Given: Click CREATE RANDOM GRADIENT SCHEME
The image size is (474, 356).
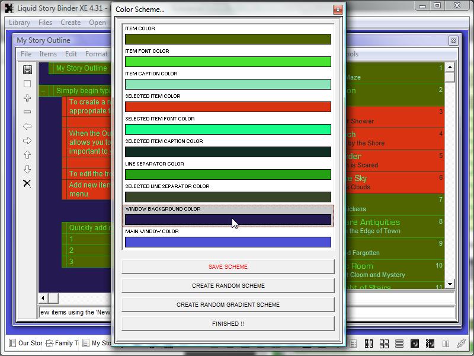Looking at the screenshot, I should 228,305.
